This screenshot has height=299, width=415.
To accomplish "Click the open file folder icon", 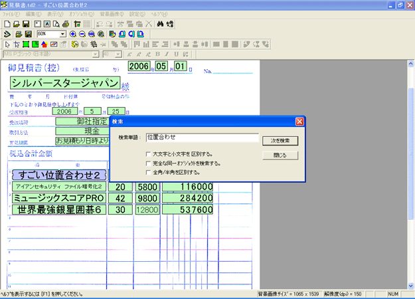I will click(x=17, y=24).
